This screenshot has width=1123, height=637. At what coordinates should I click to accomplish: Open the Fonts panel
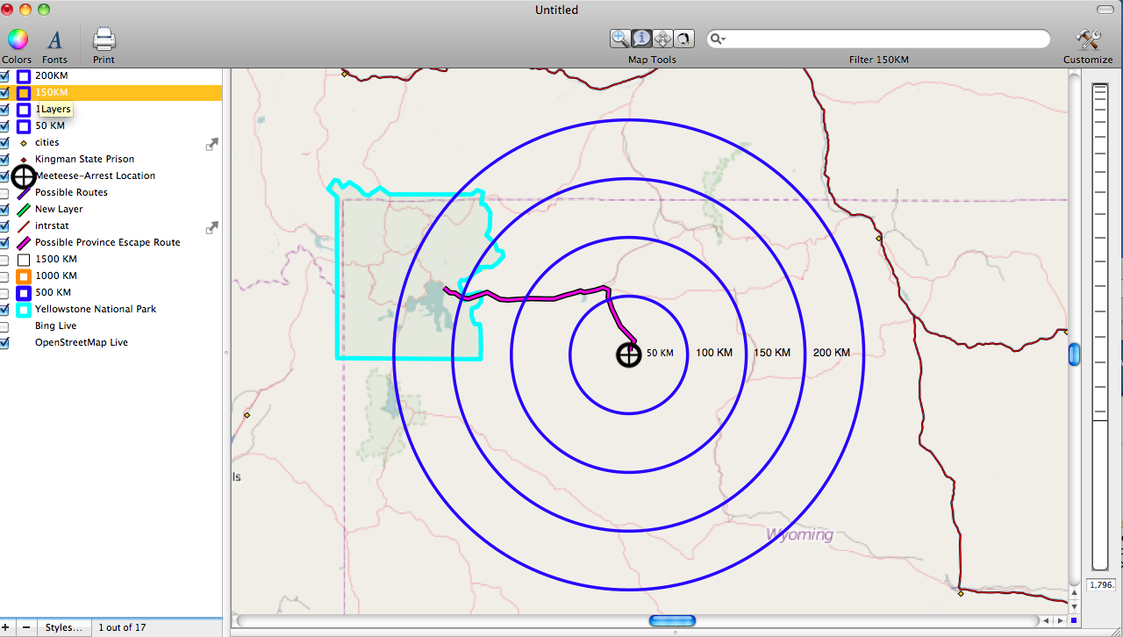(x=54, y=40)
